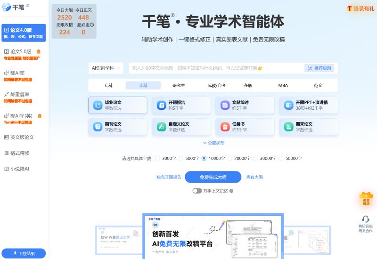The image size is (377, 259).
Task: Select the 3000字 word count option
Action: pyautogui.click(x=158, y=158)
